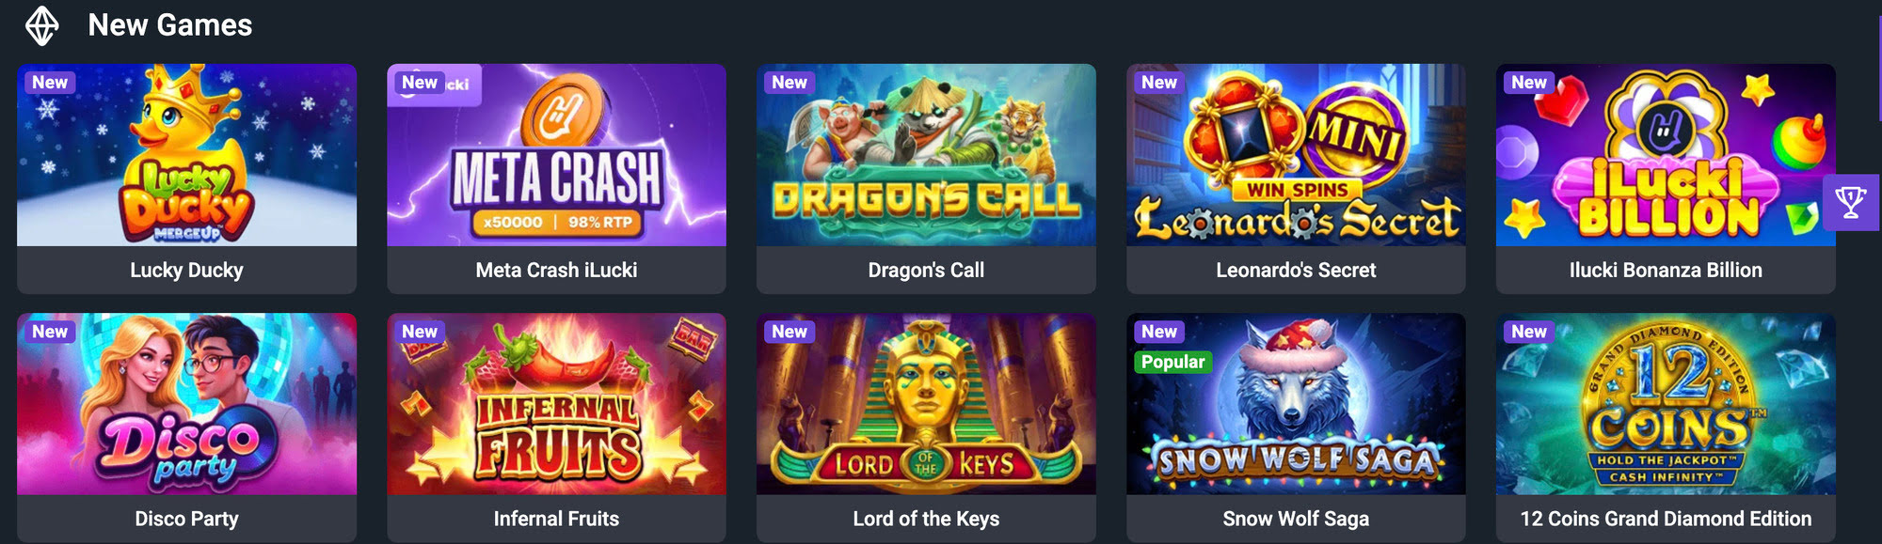Click the New badge on Dragon's Call
The image size is (1882, 544).
coord(789,83)
